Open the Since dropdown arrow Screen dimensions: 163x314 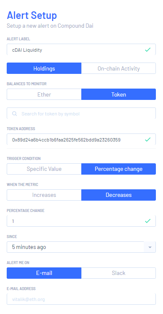150,247
